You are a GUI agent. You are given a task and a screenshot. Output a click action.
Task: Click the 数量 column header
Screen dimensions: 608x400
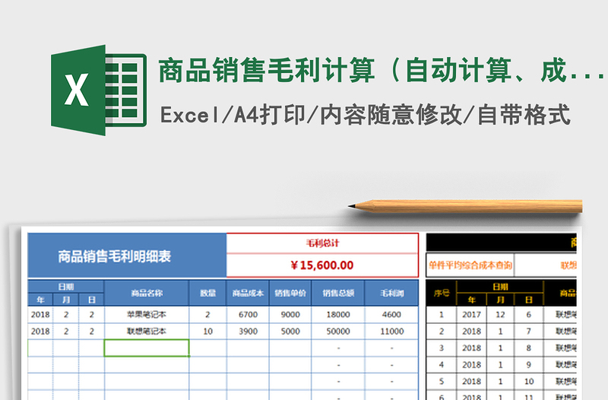tap(207, 294)
